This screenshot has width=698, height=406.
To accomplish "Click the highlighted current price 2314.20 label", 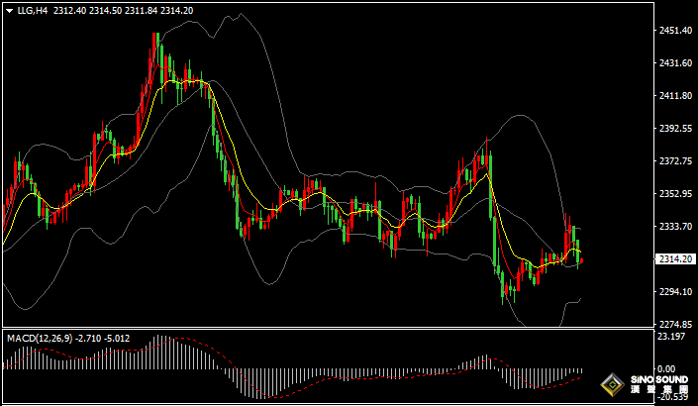I will pos(674,259).
